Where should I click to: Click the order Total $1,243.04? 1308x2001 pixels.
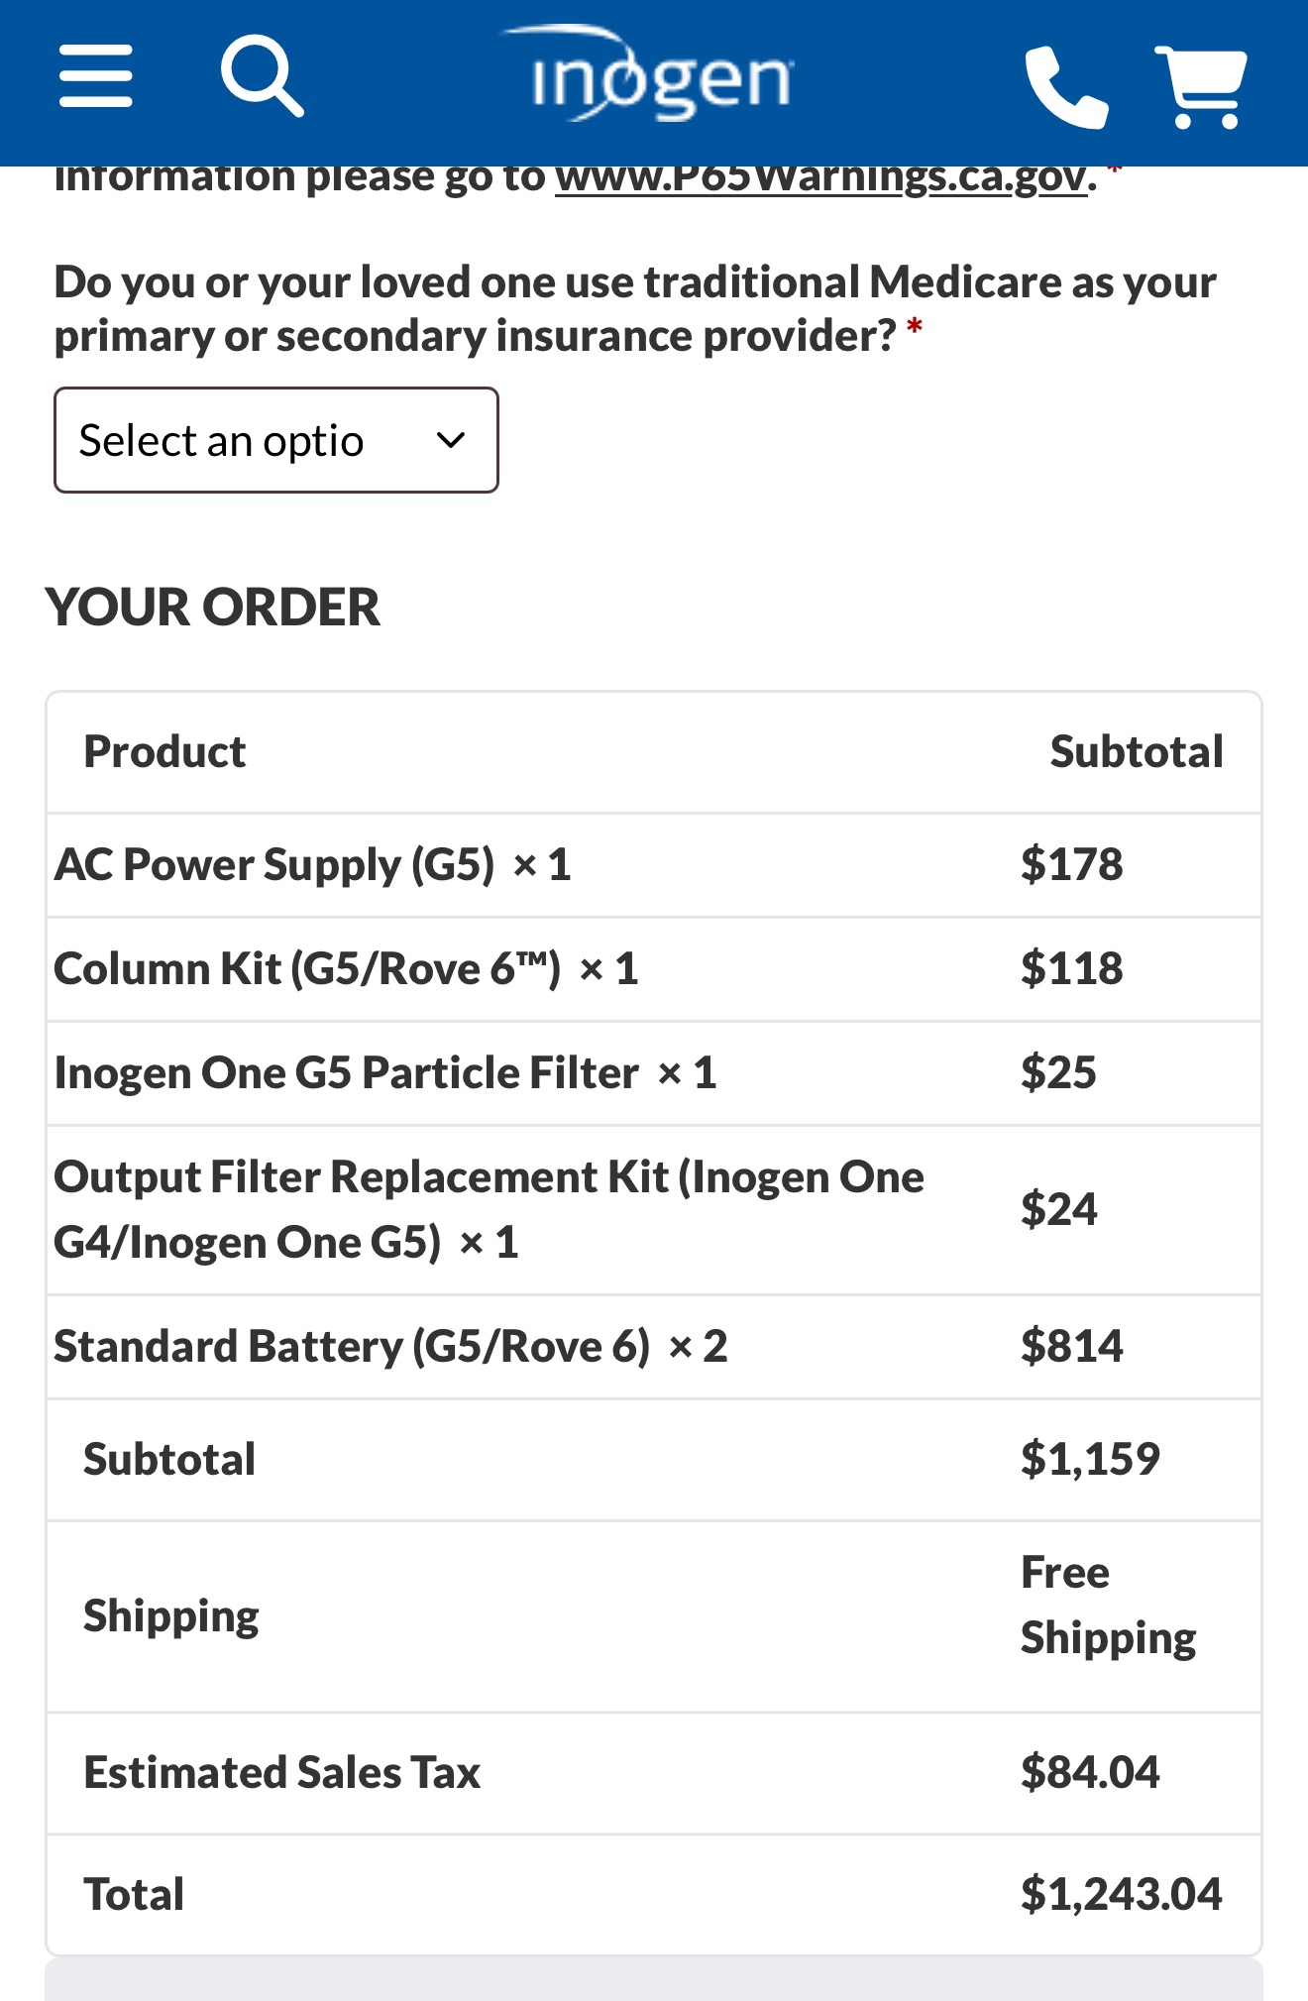click(x=1121, y=1894)
